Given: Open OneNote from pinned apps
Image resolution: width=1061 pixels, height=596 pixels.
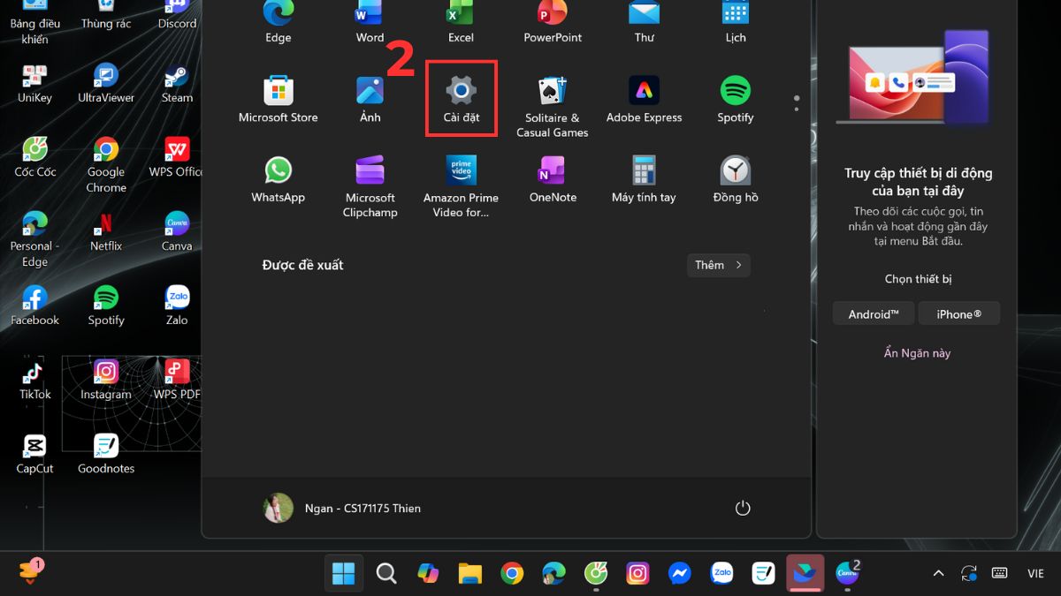Looking at the screenshot, I should tap(553, 179).
